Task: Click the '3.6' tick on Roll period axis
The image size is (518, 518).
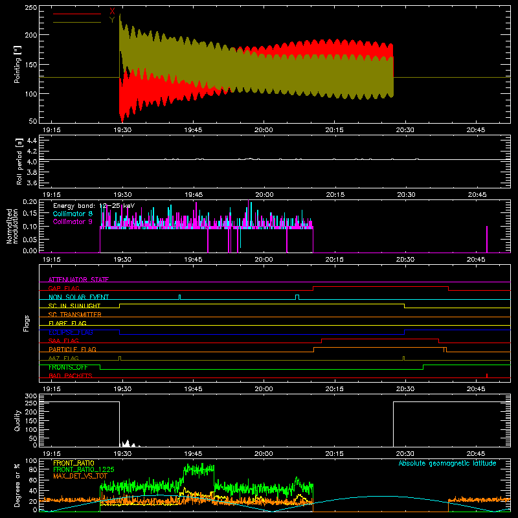Action: pos(32,183)
